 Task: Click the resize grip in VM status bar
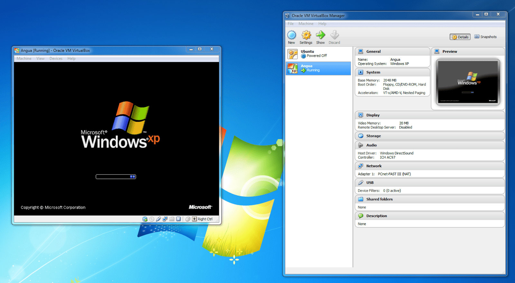click(x=217, y=220)
